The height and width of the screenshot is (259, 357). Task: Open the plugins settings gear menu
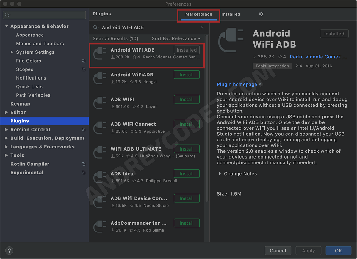click(261, 14)
